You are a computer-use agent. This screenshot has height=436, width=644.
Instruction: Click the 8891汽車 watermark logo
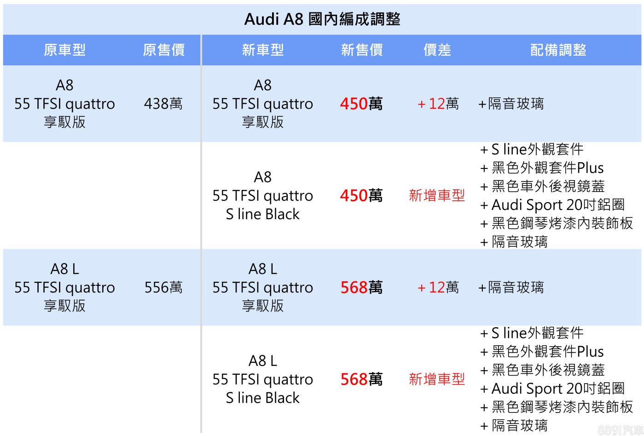[620, 430]
